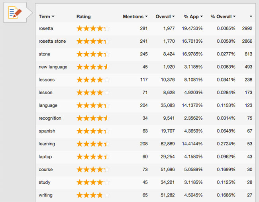The height and width of the screenshot is (202, 259).
Task: Click the star rating in the study row
Action: pyautogui.click(x=93, y=182)
